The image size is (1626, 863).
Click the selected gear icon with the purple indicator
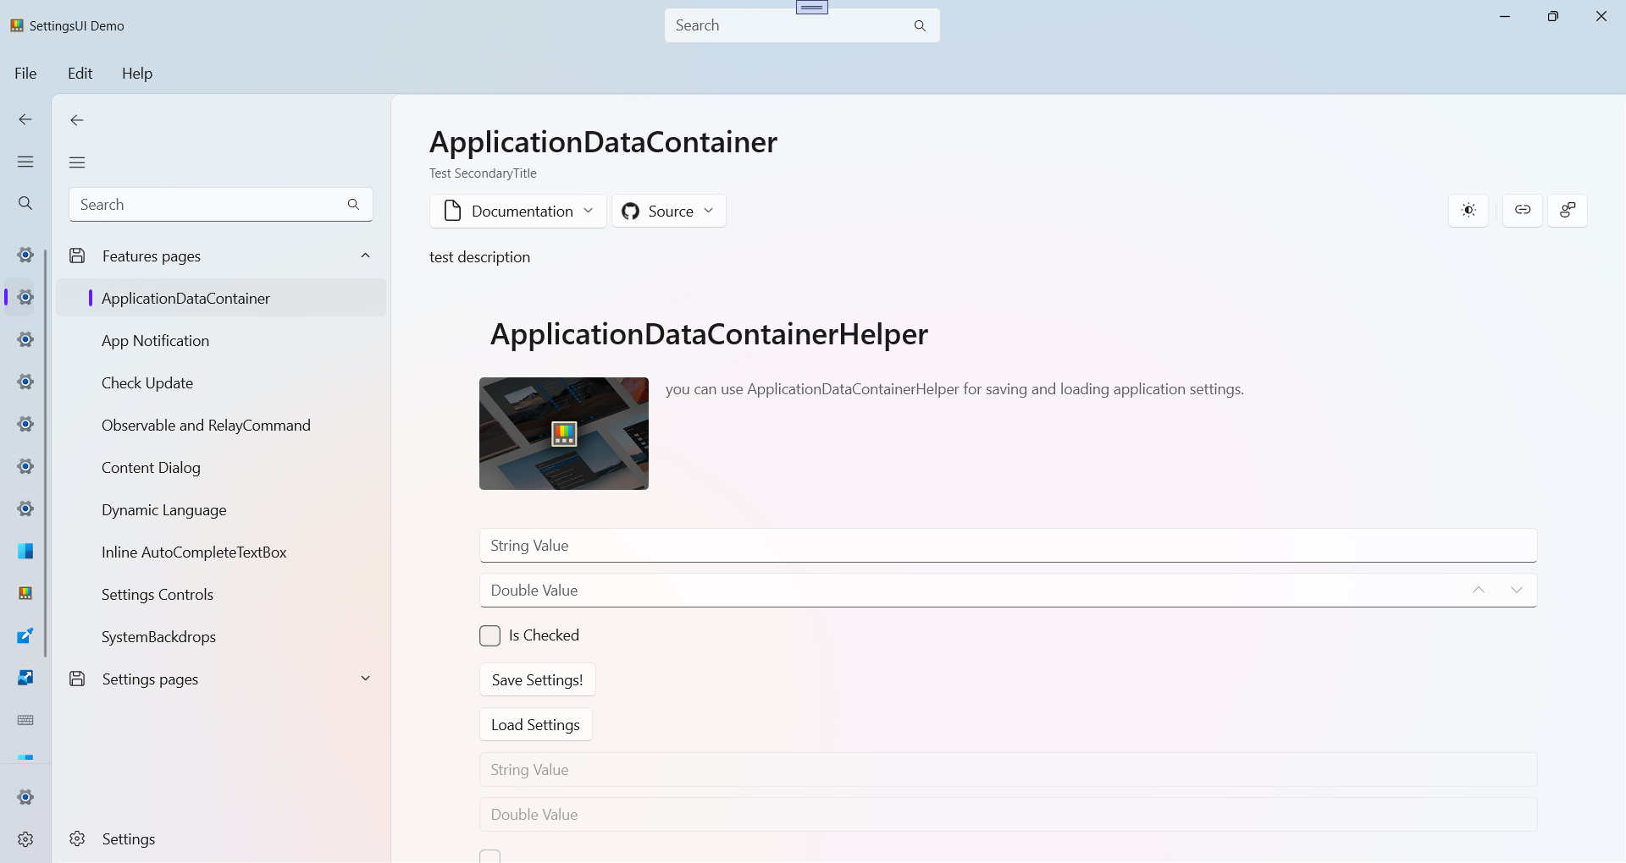(x=25, y=297)
